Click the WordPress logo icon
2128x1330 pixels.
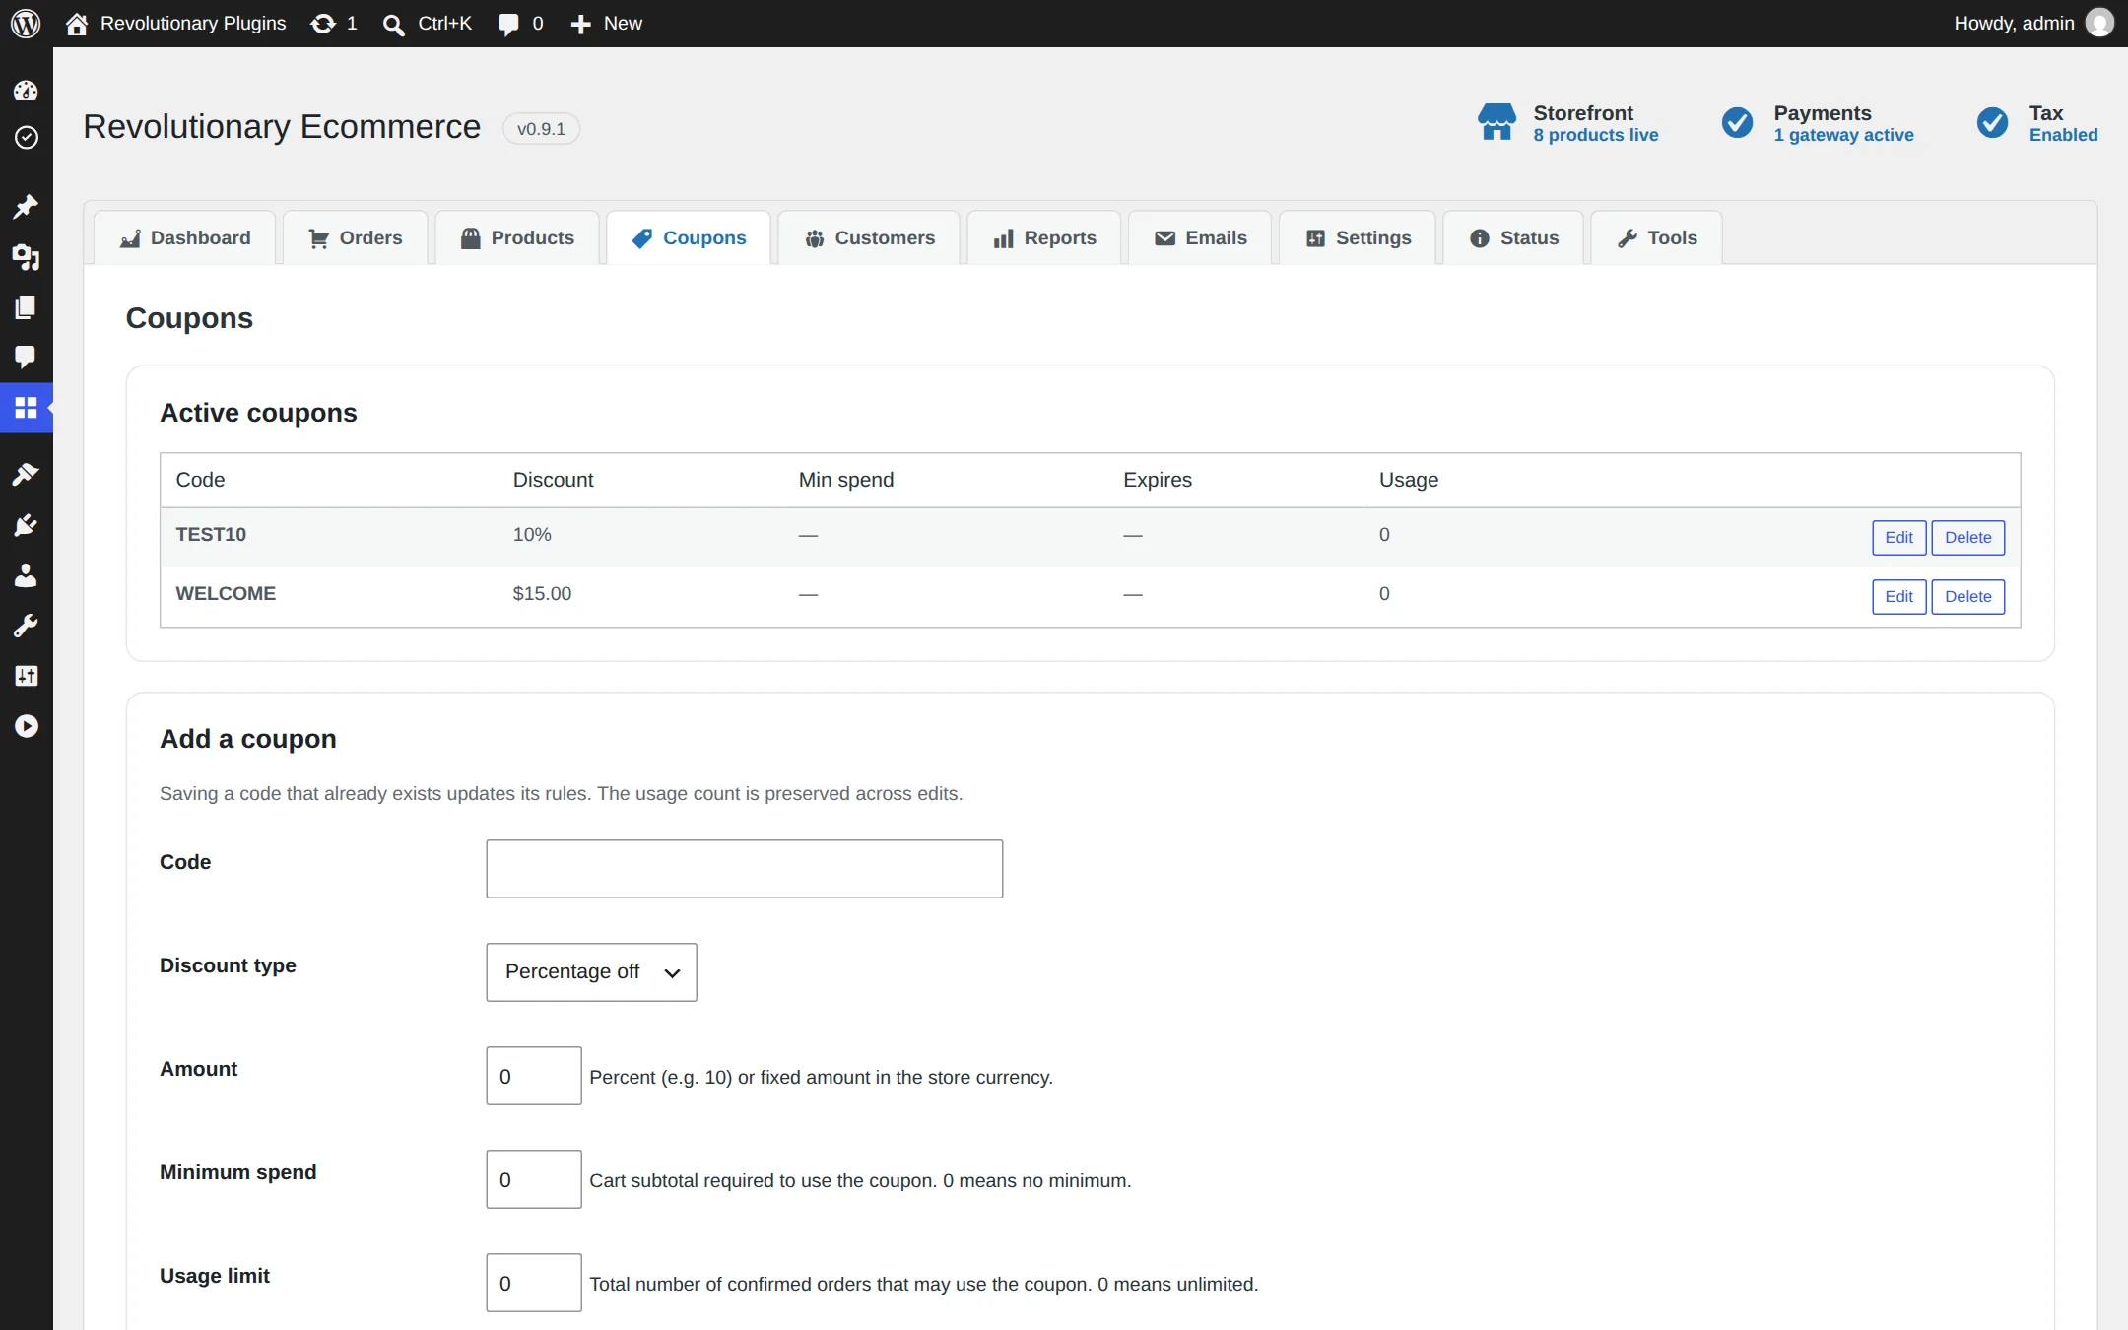pyautogui.click(x=26, y=23)
